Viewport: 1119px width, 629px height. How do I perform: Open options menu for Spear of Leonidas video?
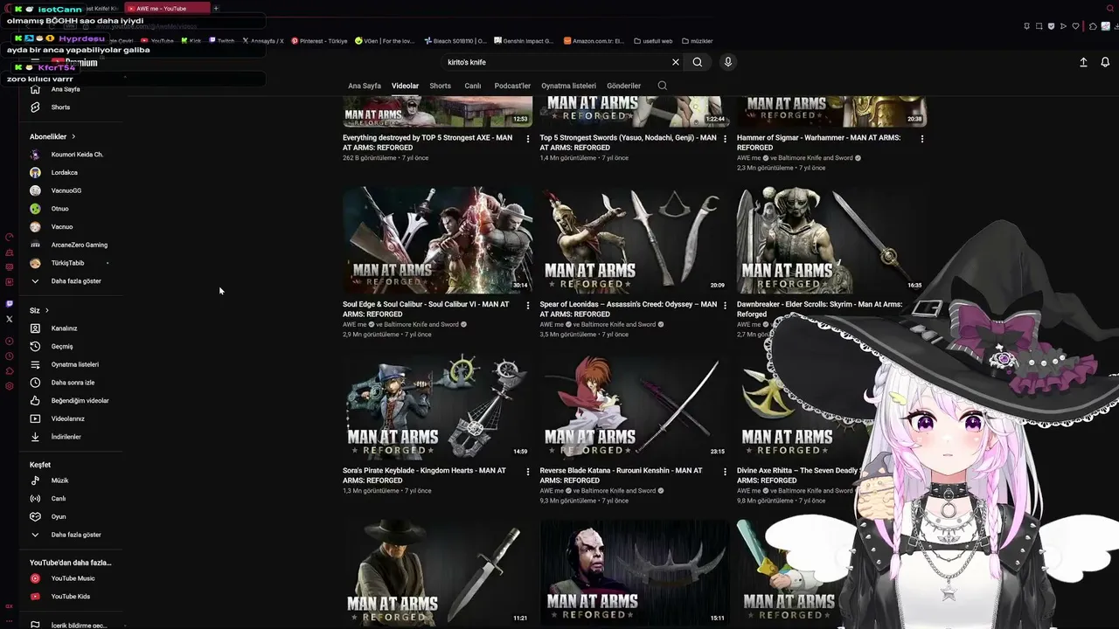(x=725, y=305)
